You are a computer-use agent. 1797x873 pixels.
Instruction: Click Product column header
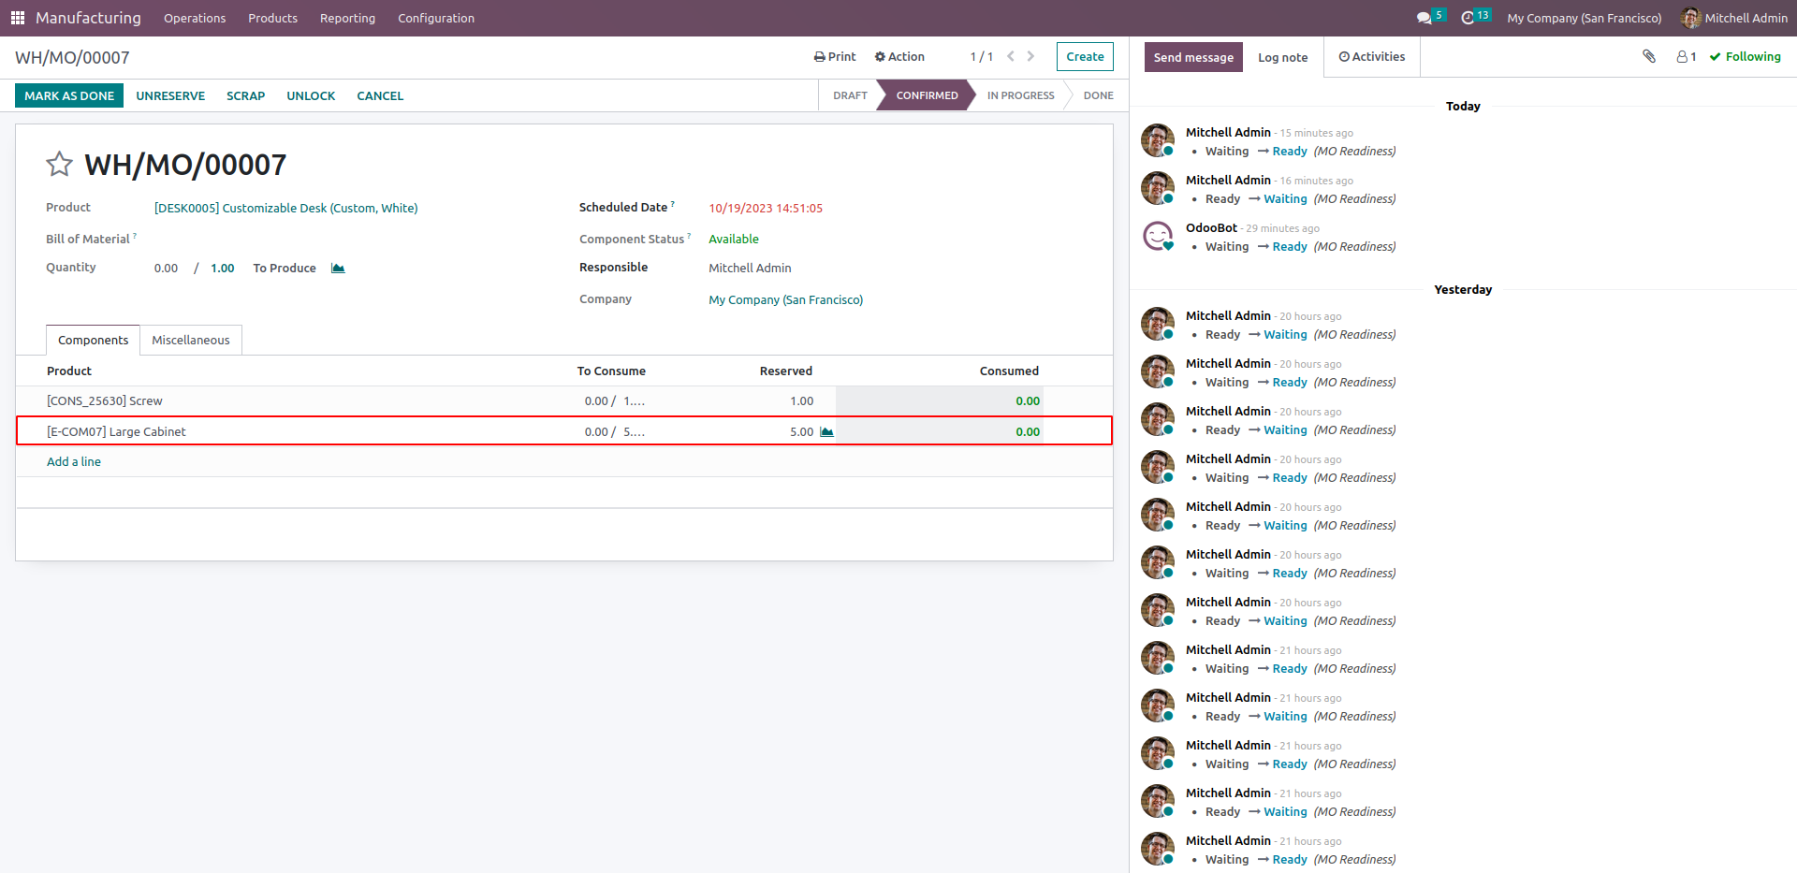pyautogui.click(x=69, y=371)
